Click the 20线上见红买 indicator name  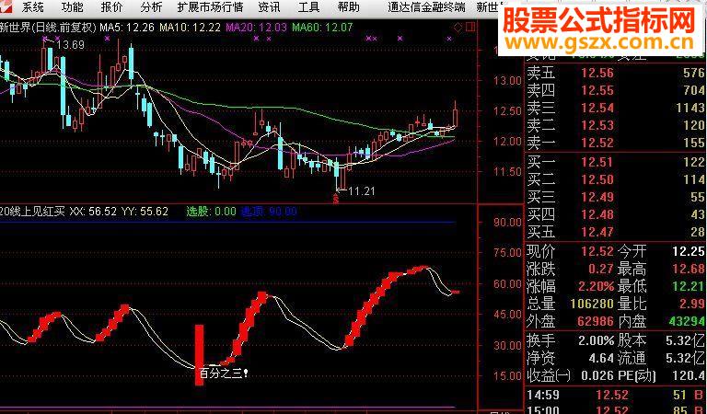click(x=32, y=212)
